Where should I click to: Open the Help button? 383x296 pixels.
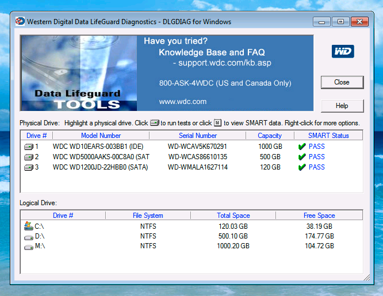click(x=342, y=106)
